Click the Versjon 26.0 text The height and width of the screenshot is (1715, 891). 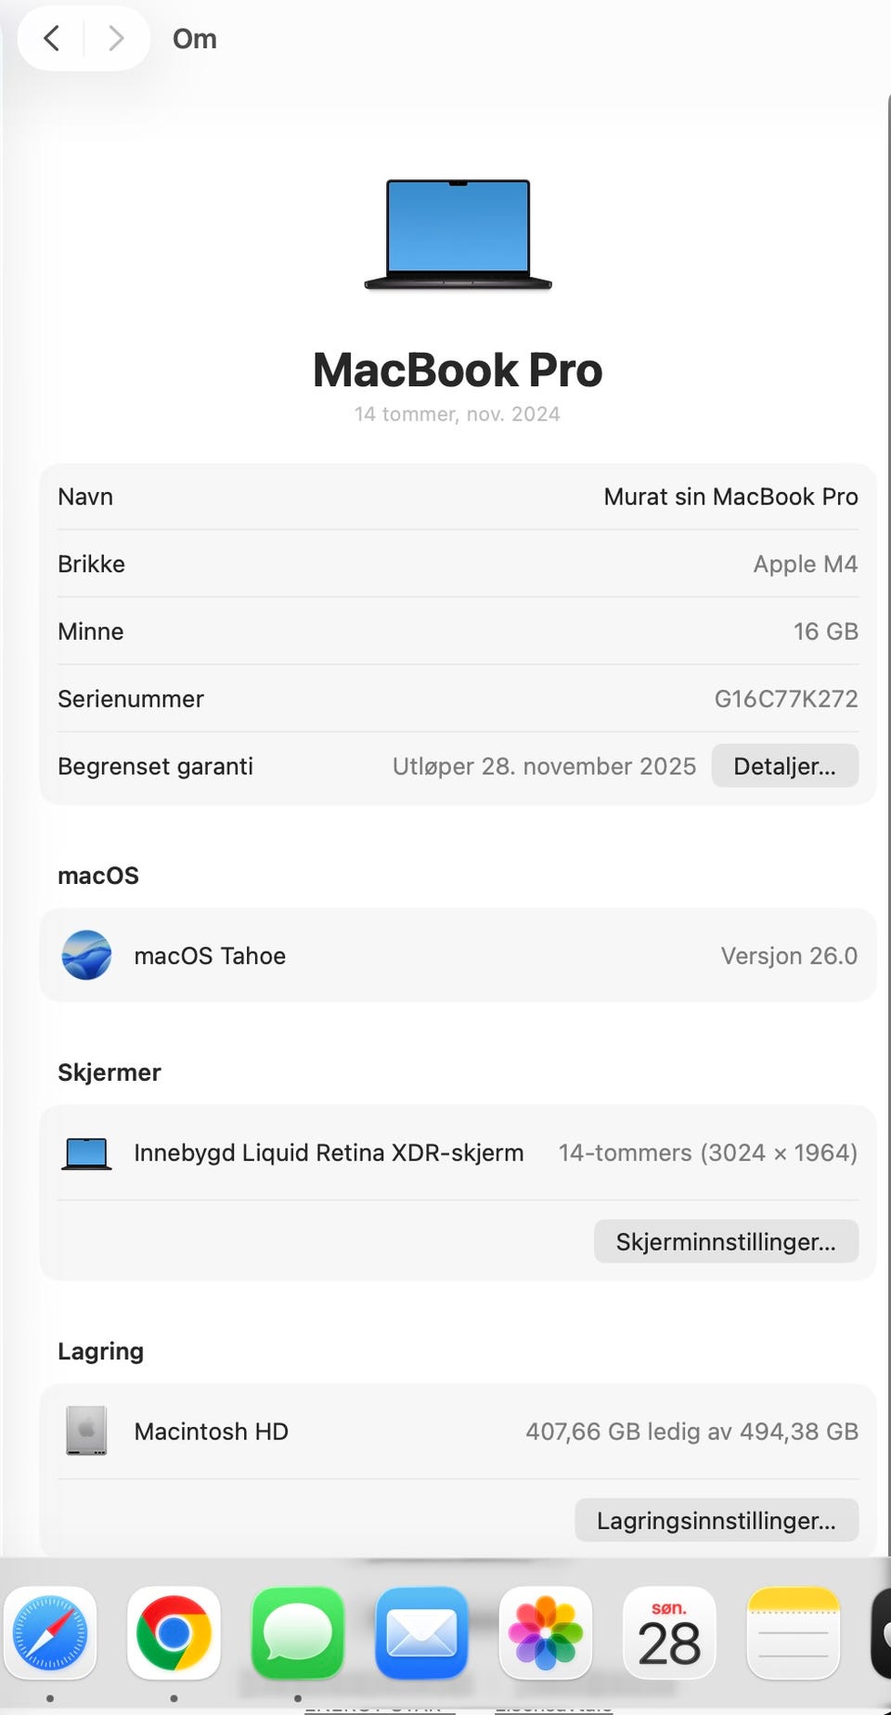pos(789,955)
